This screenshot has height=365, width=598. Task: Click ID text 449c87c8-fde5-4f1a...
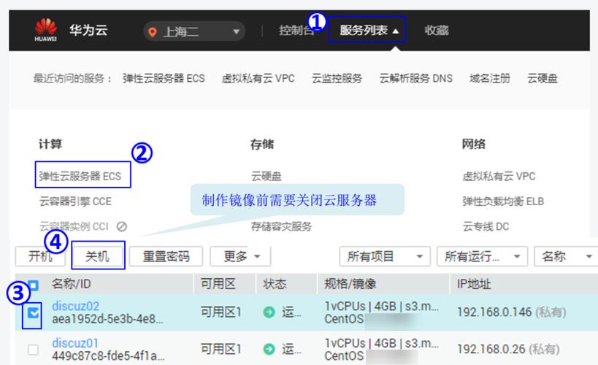108,356
